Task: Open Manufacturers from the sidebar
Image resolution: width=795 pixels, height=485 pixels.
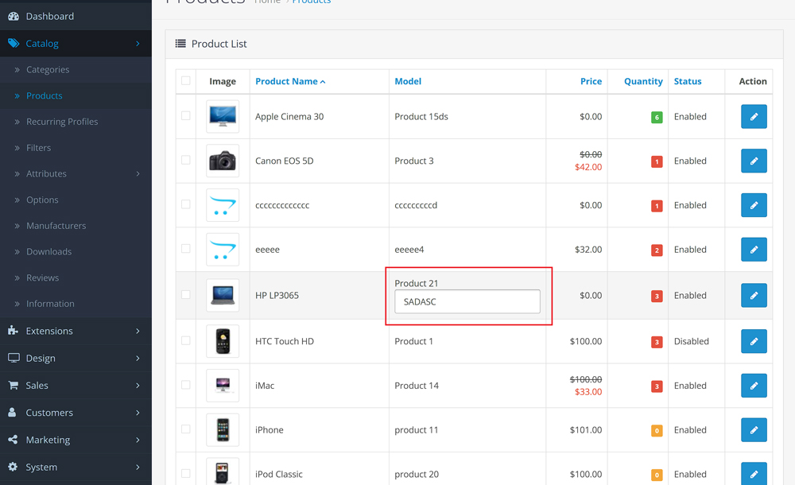Action: click(x=56, y=226)
